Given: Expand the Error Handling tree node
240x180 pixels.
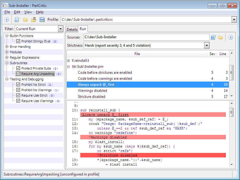Looking at the screenshot, I should click(x=7, y=46).
